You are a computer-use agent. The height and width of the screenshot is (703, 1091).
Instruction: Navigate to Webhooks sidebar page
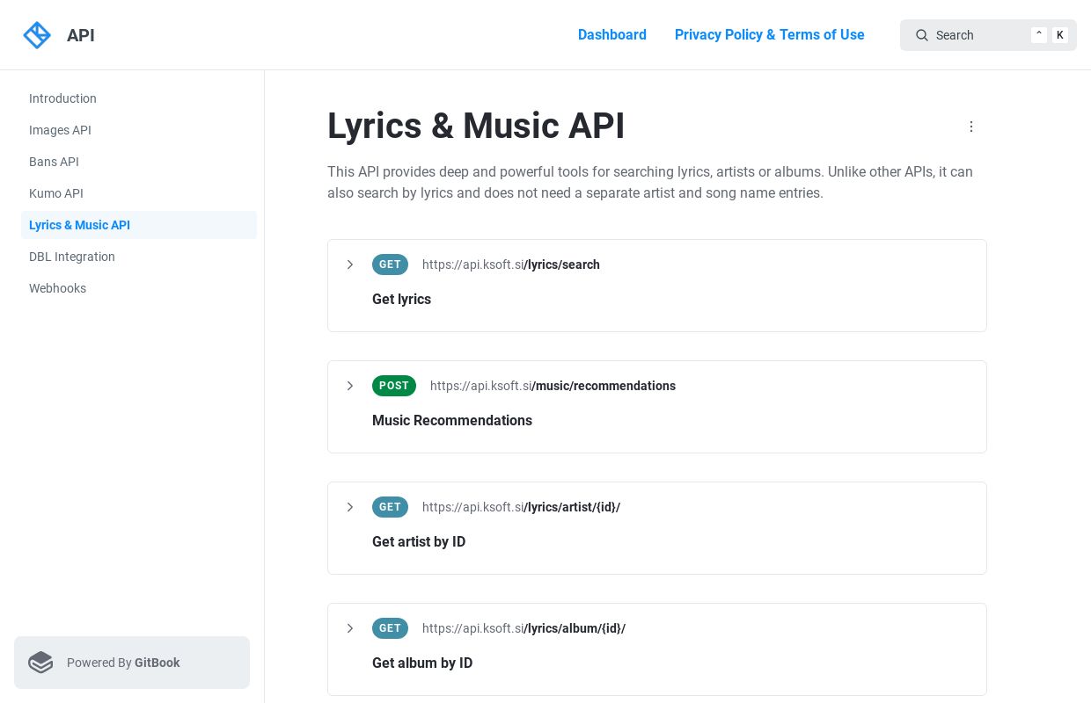[139, 288]
